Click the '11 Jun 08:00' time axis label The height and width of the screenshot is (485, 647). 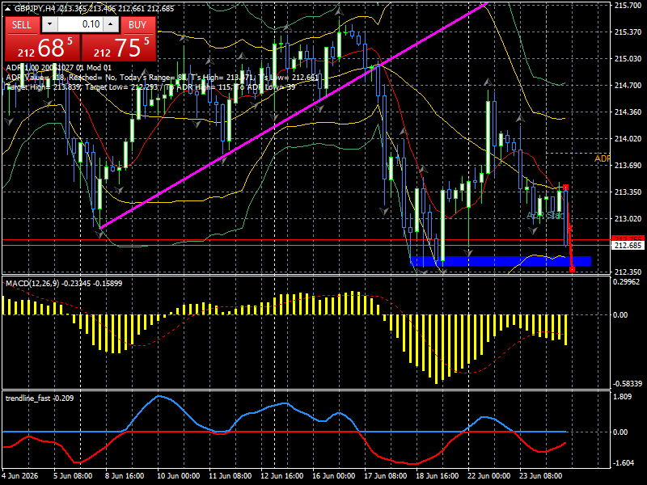(x=230, y=476)
